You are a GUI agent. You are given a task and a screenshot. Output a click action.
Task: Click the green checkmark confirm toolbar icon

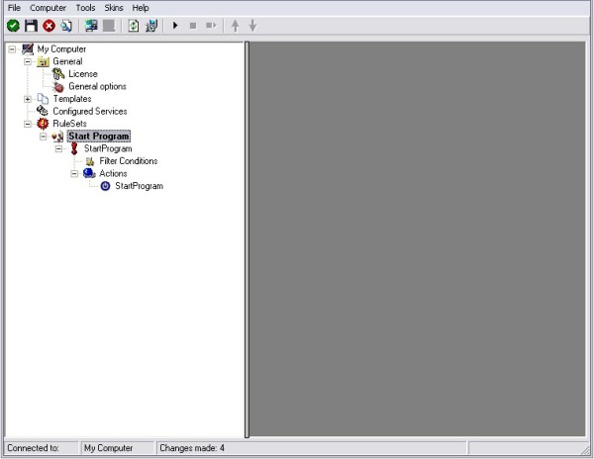coord(13,26)
